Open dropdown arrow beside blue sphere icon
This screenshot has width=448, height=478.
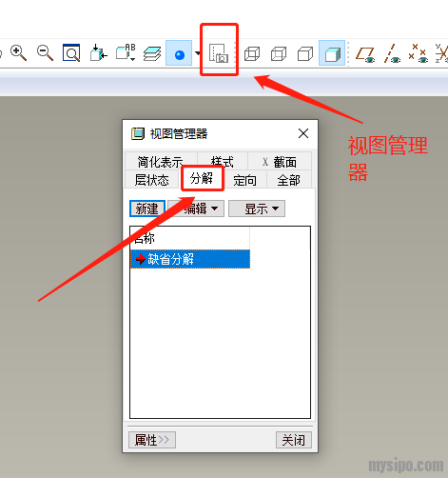click(198, 53)
